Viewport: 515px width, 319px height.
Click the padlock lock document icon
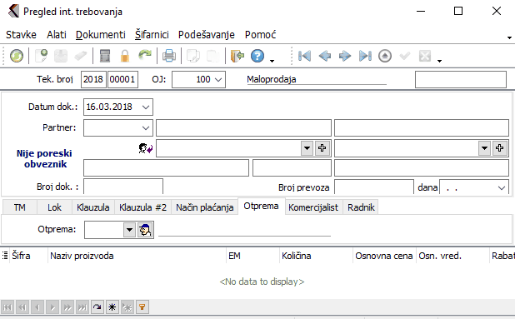(x=125, y=56)
